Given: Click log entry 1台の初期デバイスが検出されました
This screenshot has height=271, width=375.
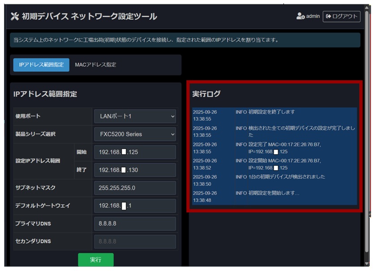Looking at the screenshot, I should (x=286, y=177).
